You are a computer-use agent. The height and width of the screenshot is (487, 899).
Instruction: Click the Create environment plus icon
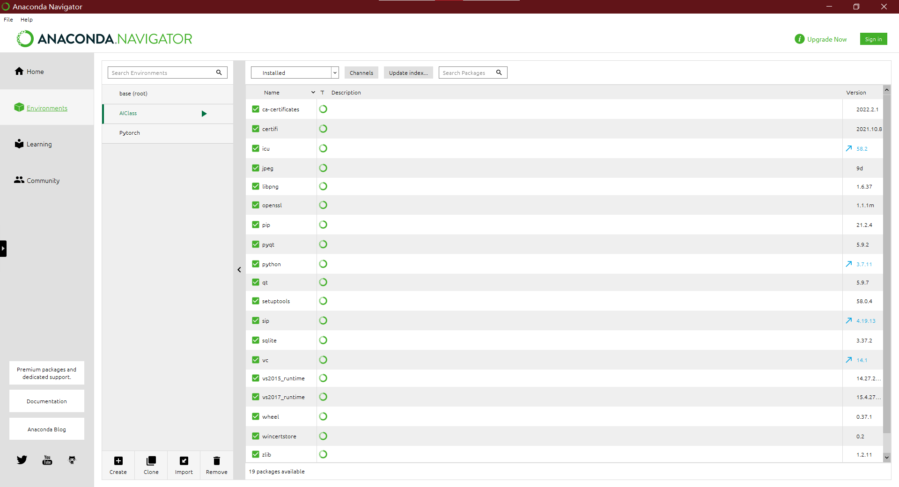click(x=118, y=461)
